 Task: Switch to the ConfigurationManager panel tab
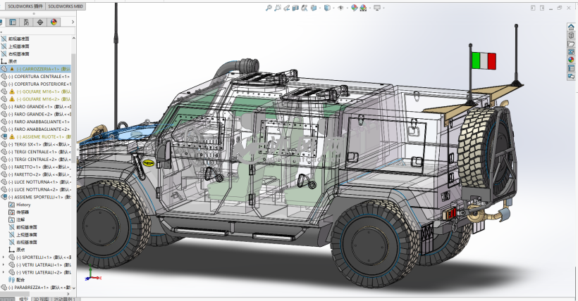click(x=26, y=23)
